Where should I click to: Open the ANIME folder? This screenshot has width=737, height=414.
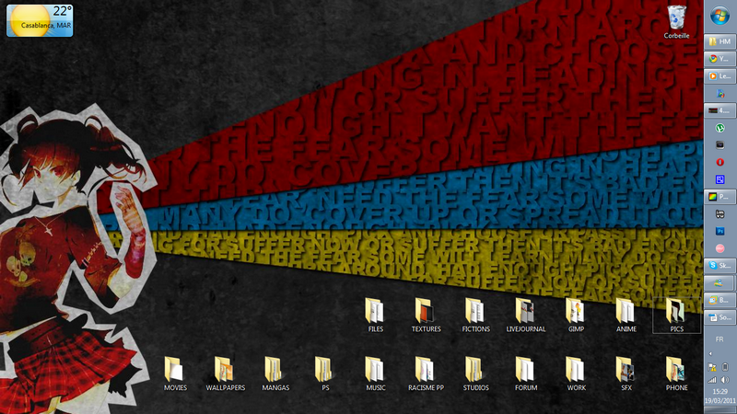click(626, 316)
